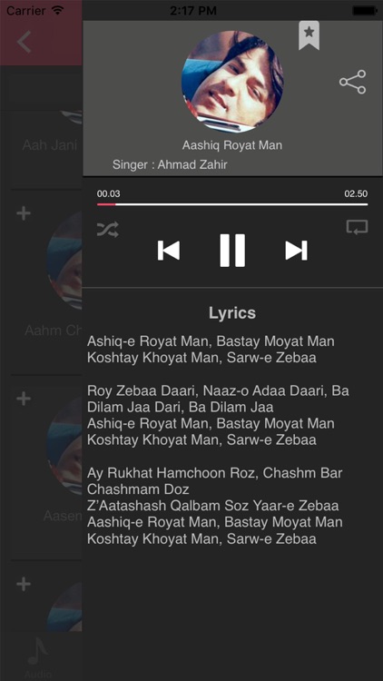Pause the current song
This screenshot has height=681, width=383.
[232, 251]
